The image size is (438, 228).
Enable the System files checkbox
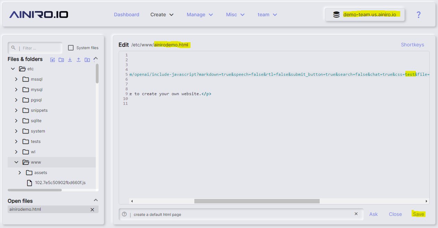(71, 48)
